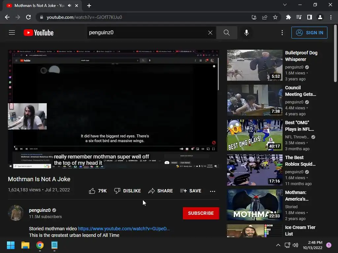This screenshot has width=338, height=253.
Task: Open Chrome profile icon
Action: tap(320, 17)
